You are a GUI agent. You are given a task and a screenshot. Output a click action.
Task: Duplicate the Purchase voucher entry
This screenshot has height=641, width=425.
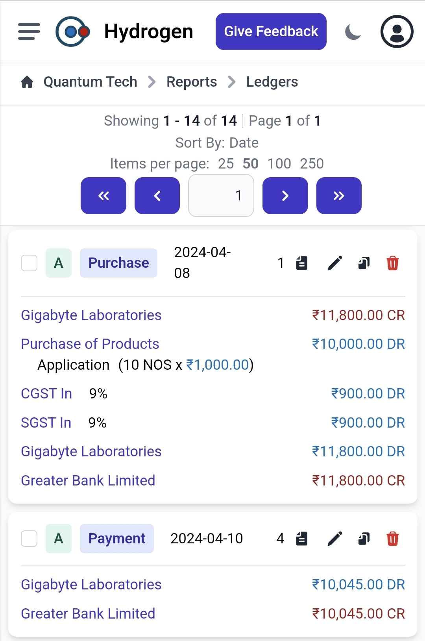pyautogui.click(x=364, y=263)
